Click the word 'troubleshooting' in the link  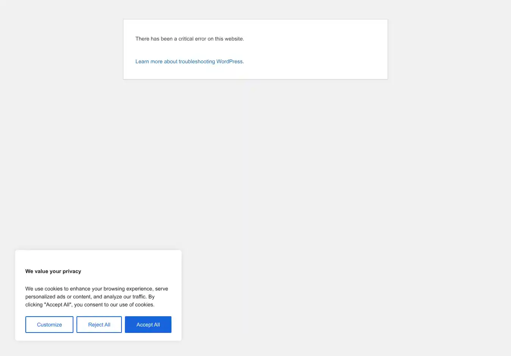[x=196, y=61]
